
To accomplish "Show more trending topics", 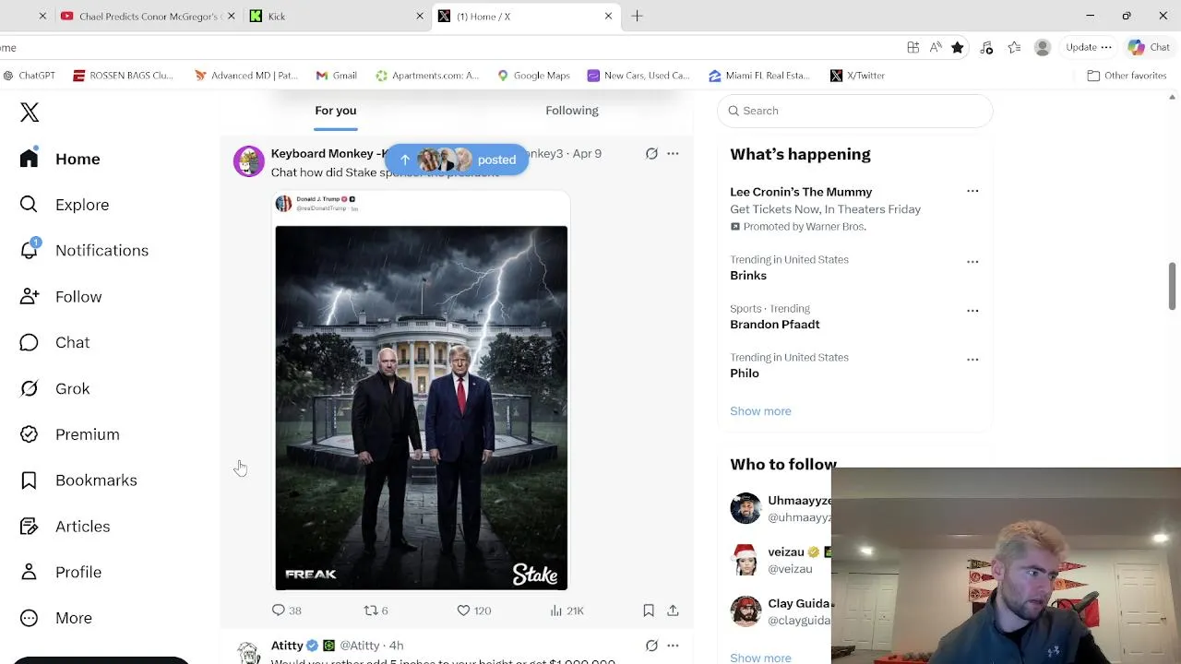I will (x=760, y=411).
